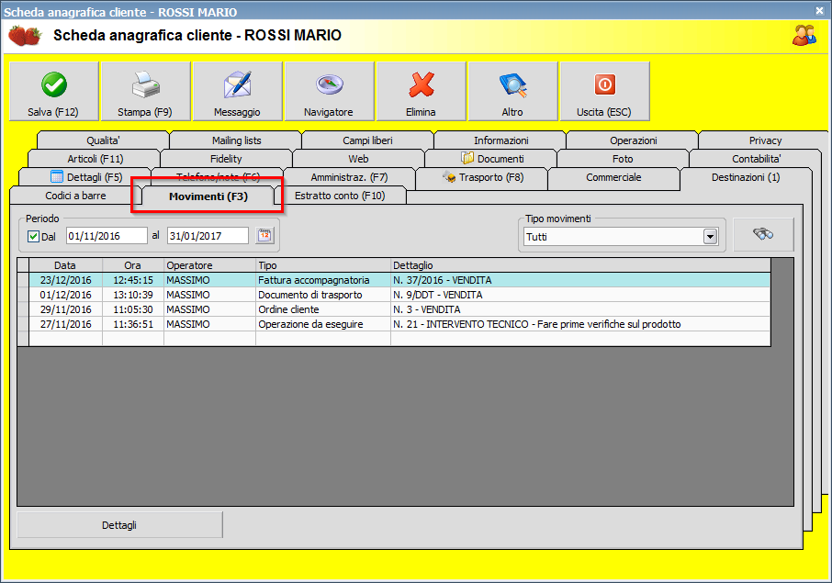Sort by the Operatore column header
This screenshot has width=832, height=583.
[208, 265]
